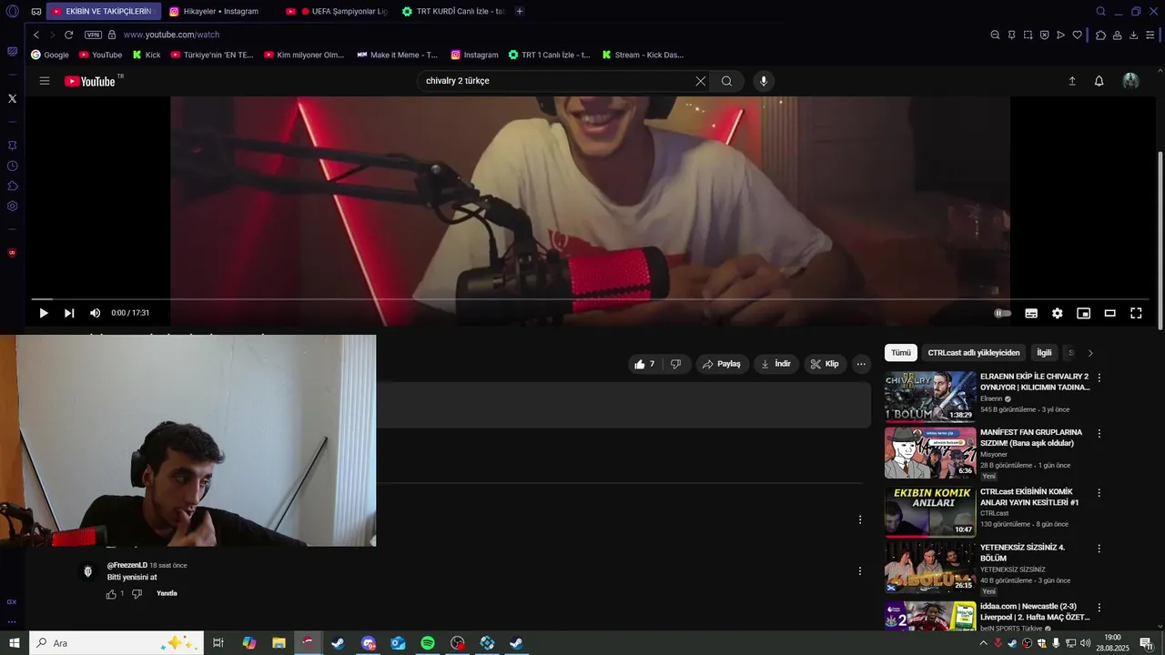
Task: Select the İlgili filter chip
Action: pos(1044,353)
